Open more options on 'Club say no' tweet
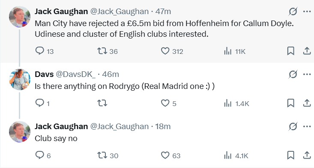This screenshot has height=168, width=314. [307, 127]
